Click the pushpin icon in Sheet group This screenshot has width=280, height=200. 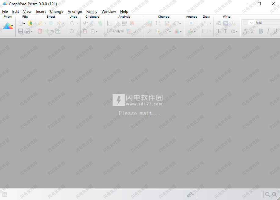pos(59,23)
